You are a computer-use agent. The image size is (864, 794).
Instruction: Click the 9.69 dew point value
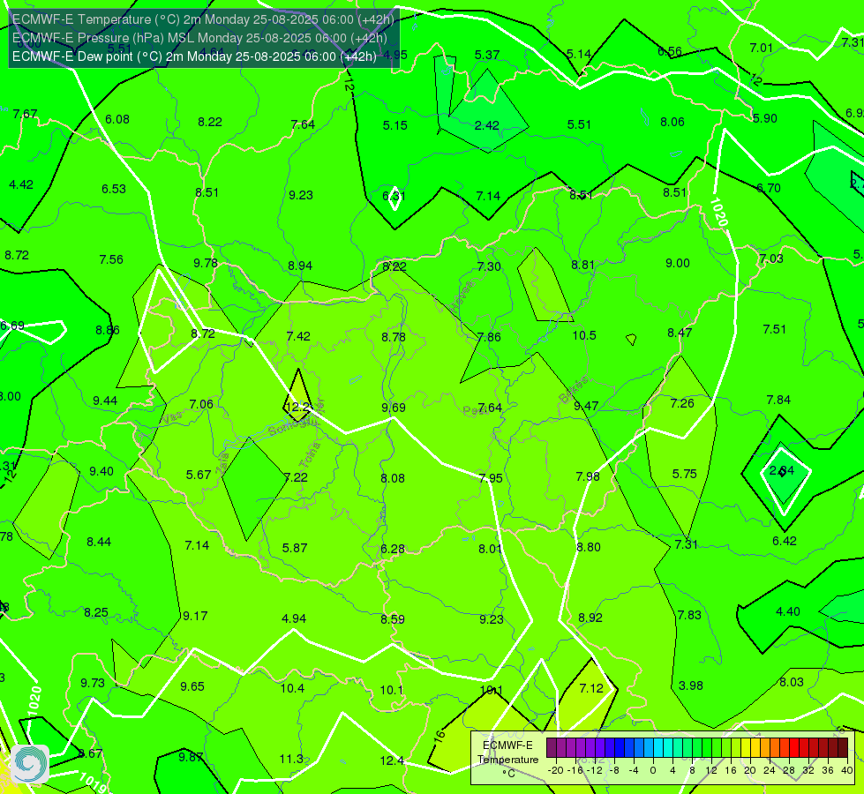394,408
